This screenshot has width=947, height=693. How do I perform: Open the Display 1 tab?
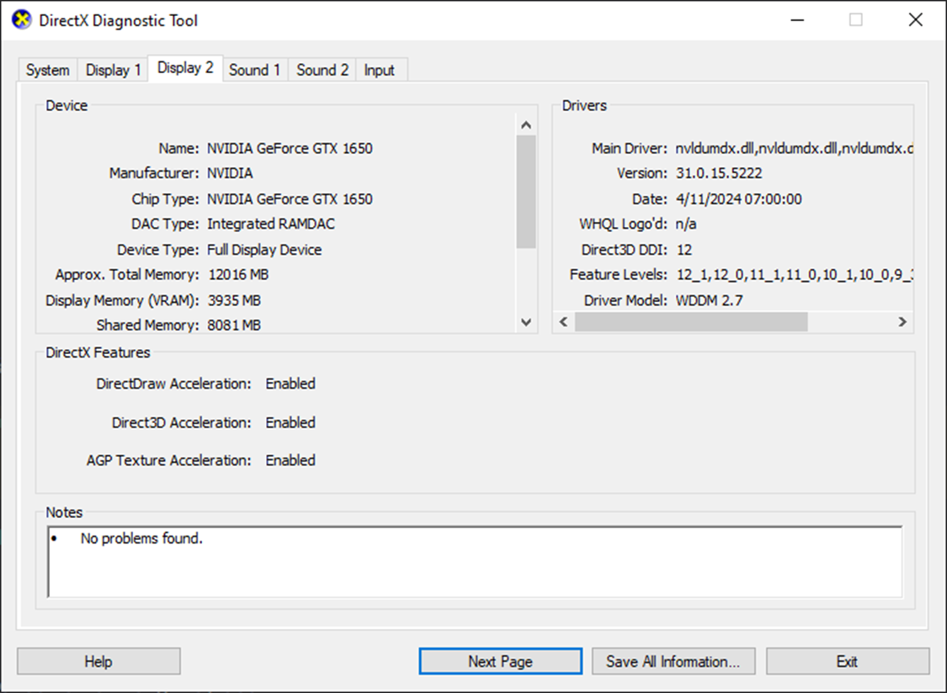tap(113, 70)
